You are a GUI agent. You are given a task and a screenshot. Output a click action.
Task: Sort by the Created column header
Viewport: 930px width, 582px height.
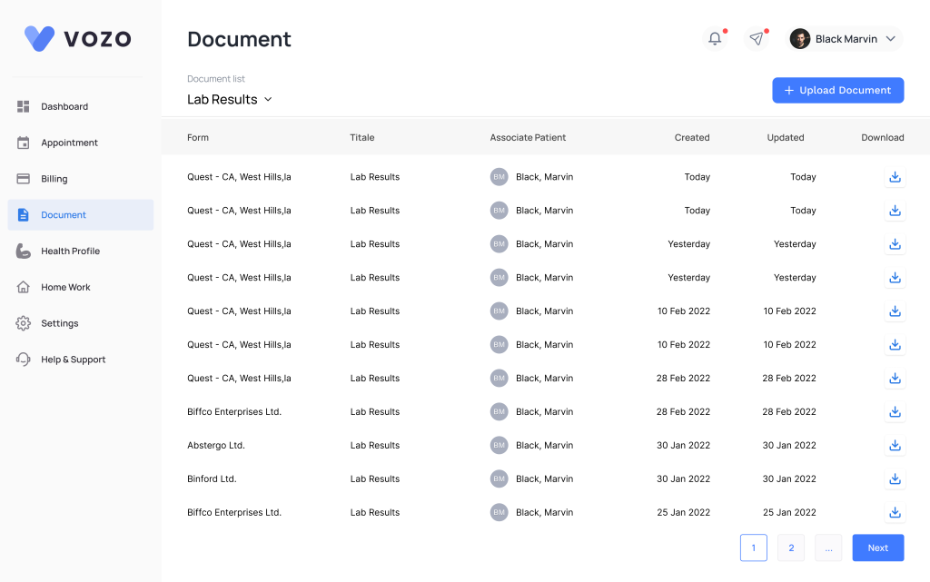[691, 138]
